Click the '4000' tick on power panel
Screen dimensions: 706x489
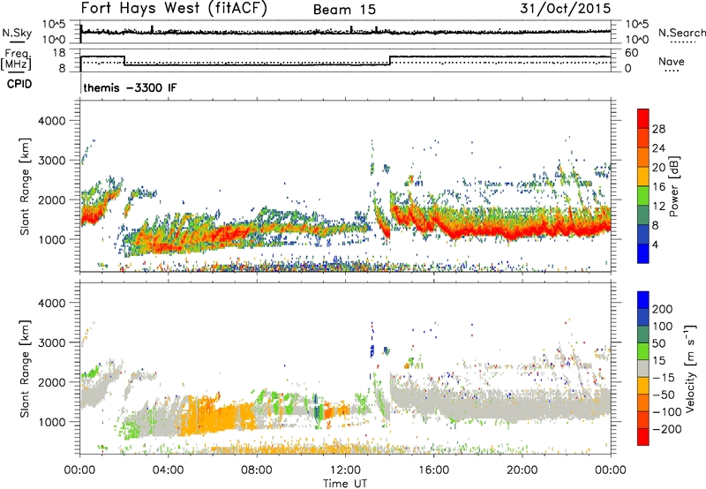pyautogui.click(x=51, y=121)
